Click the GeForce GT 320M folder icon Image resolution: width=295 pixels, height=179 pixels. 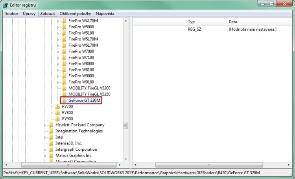64,100
